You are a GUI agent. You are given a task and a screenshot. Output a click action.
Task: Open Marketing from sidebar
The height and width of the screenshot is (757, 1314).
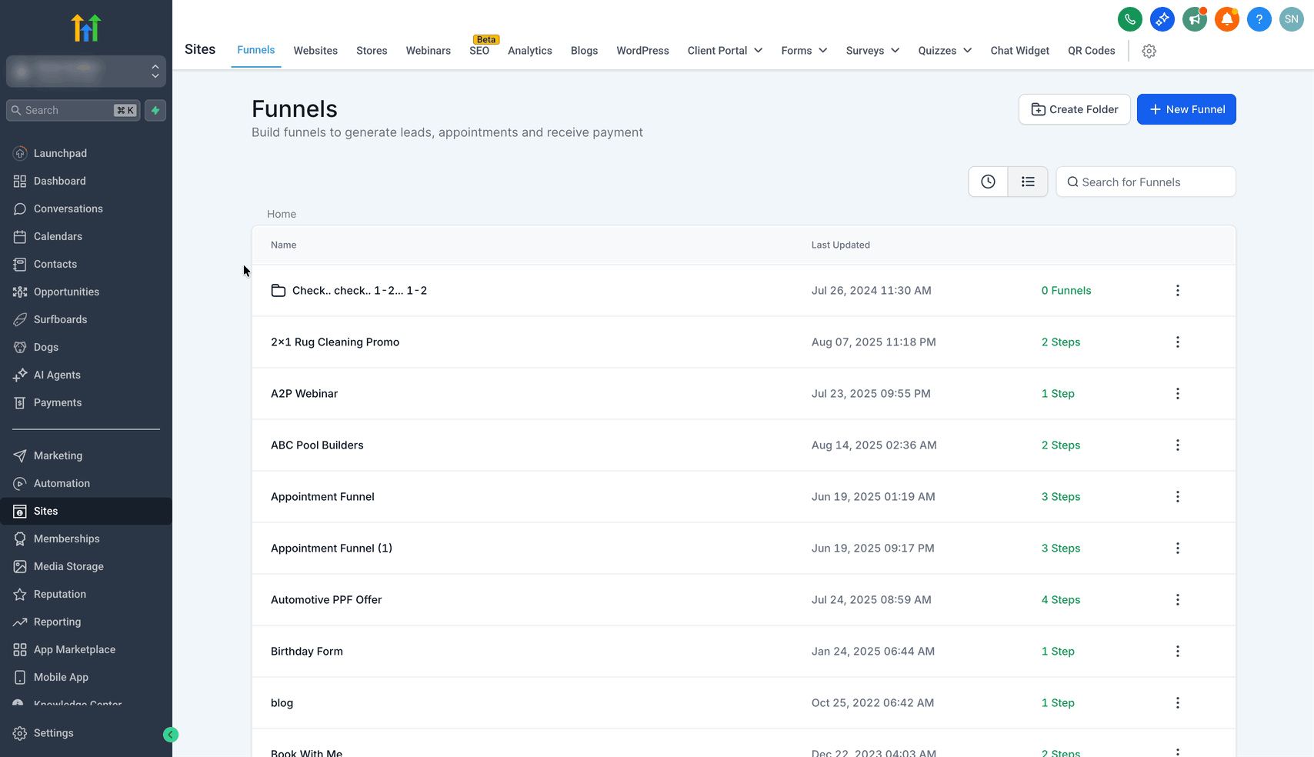click(86, 455)
